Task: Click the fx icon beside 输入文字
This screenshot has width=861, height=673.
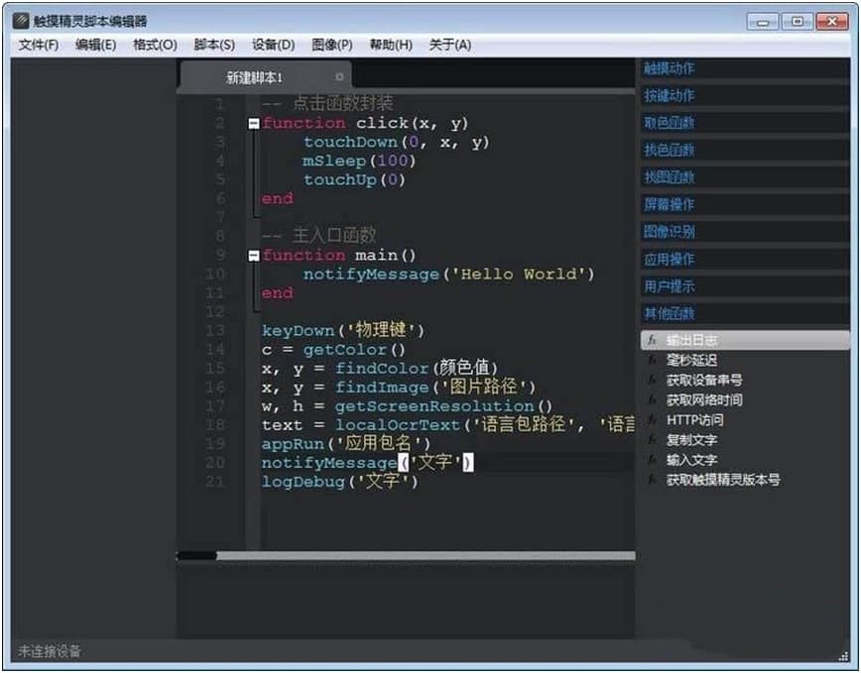Action: pyautogui.click(x=652, y=460)
